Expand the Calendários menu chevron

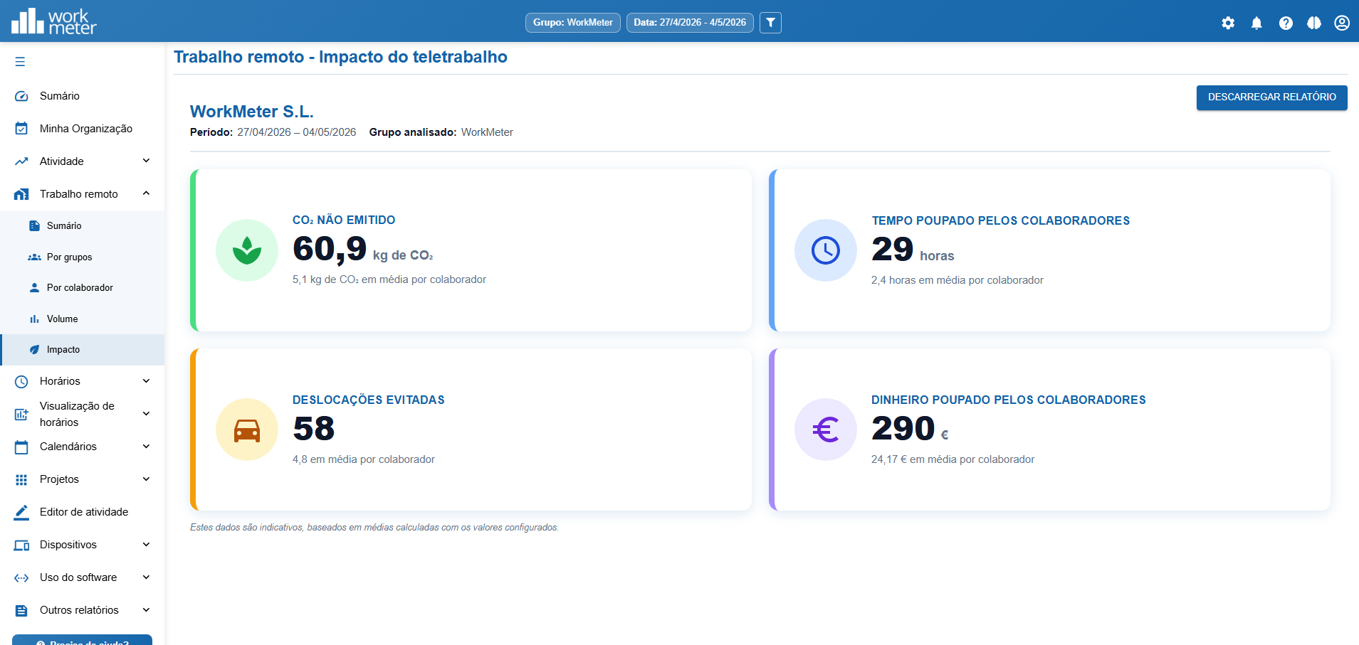pos(146,447)
